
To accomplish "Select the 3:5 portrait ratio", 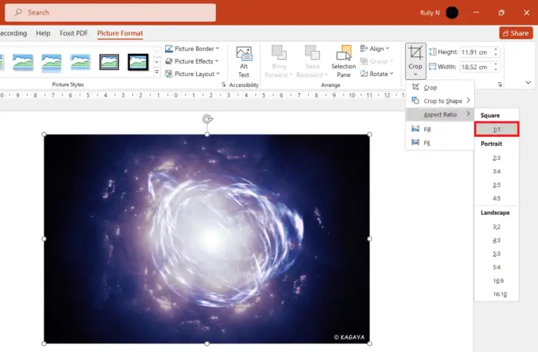I will 496,185.
